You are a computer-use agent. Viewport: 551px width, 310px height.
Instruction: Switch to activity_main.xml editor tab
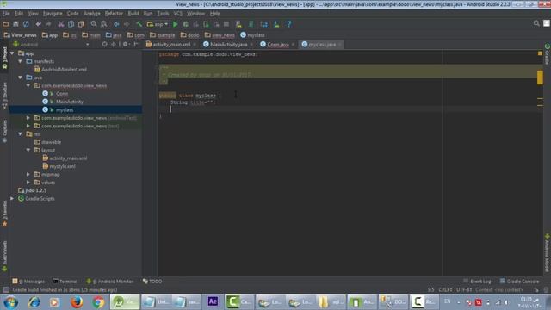pos(171,45)
